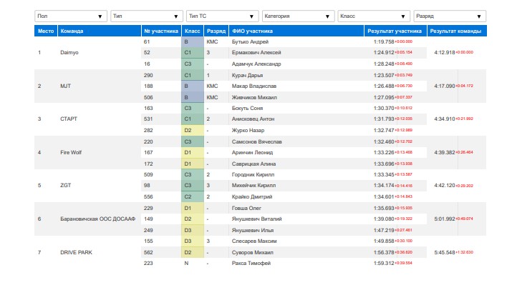Sort by the Место column header
Viewport: 512px width, 290px height.
point(46,31)
